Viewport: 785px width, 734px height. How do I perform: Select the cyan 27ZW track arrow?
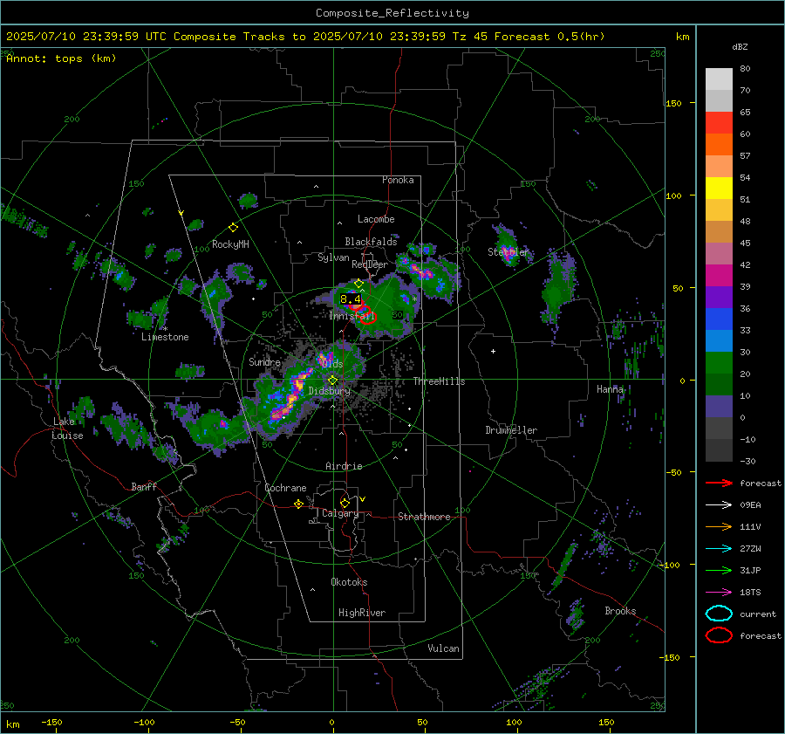(x=719, y=549)
